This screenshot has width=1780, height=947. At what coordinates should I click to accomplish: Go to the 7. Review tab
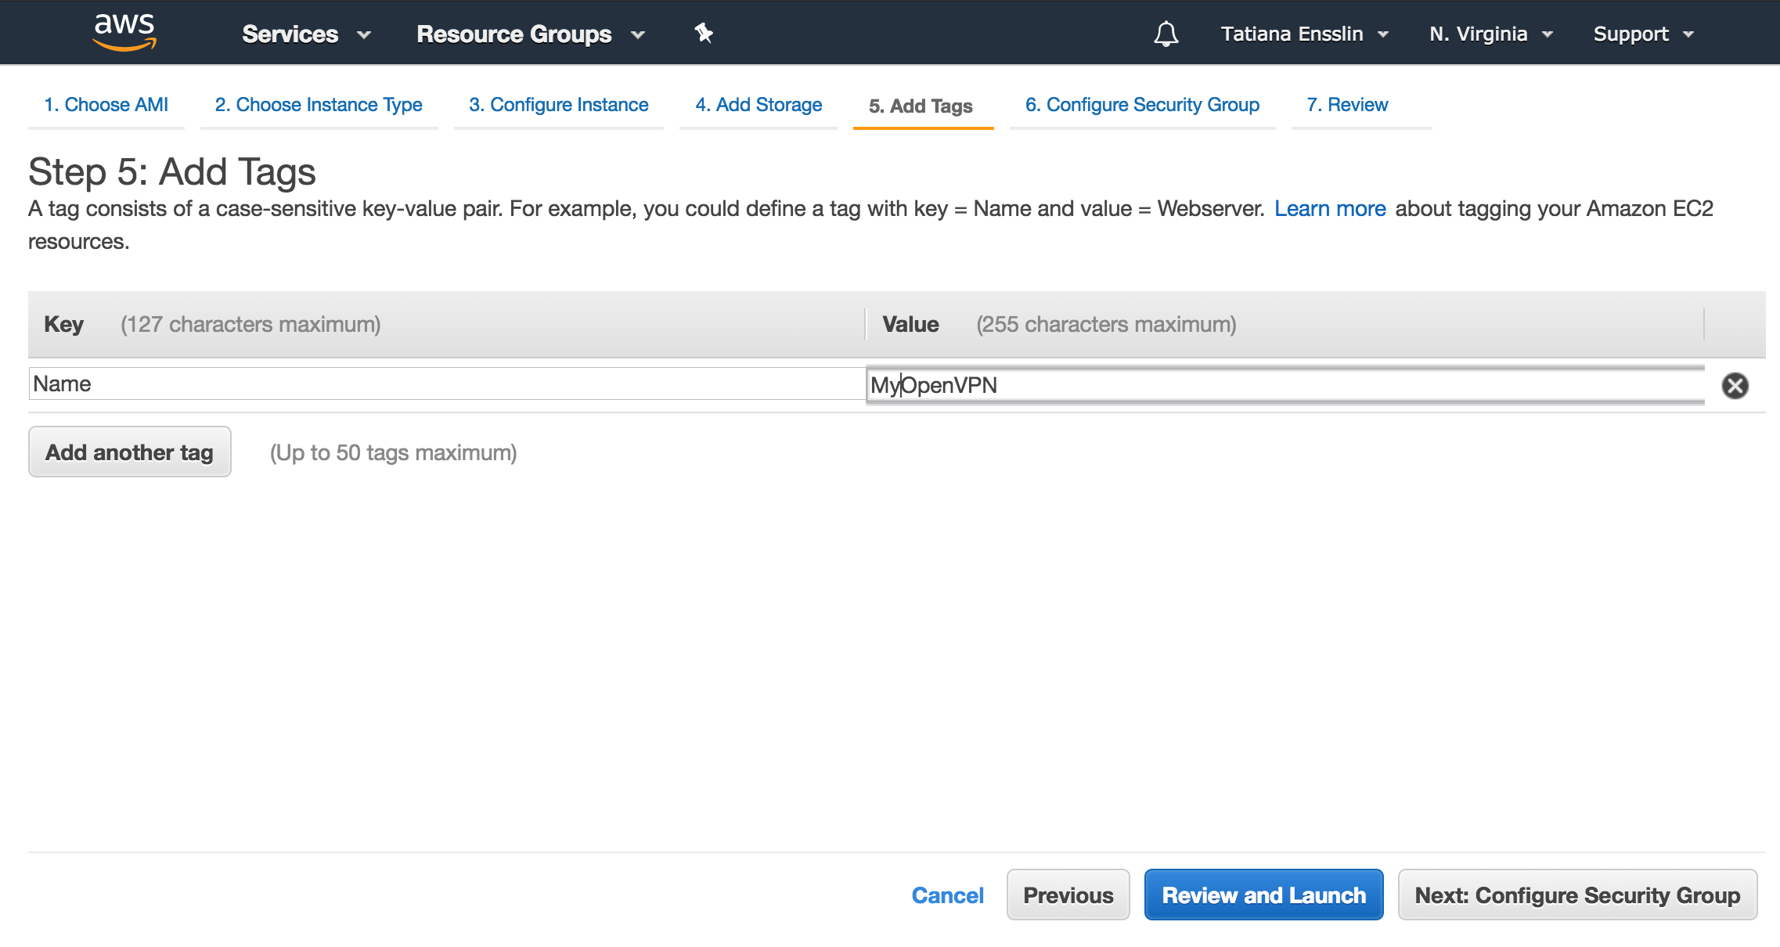(1347, 105)
